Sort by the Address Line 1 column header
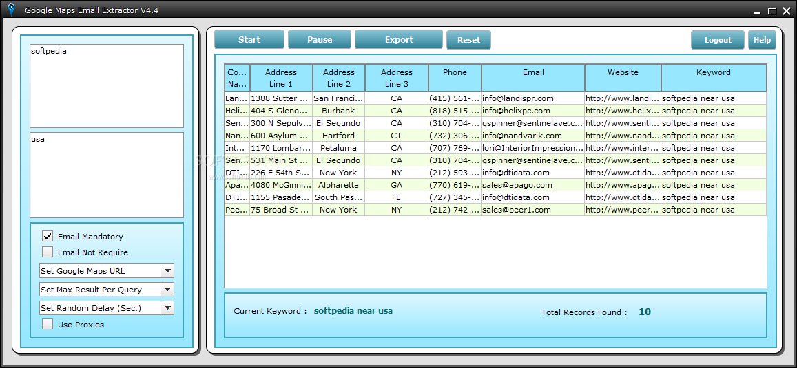797x368 pixels. tap(281, 78)
